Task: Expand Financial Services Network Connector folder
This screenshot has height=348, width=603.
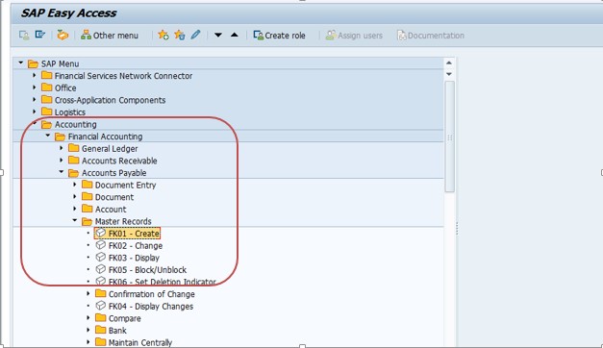Action: pos(35,75)
